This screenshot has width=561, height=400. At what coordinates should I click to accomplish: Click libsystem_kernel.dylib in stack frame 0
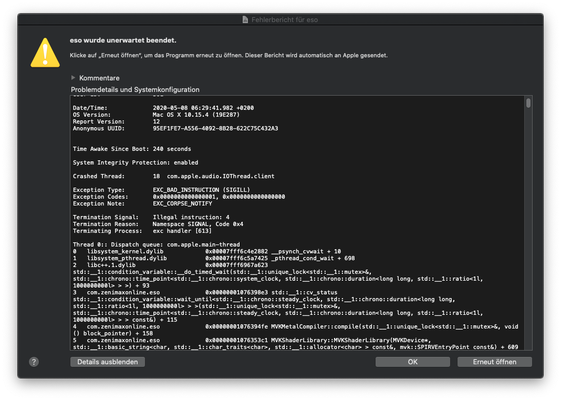point(125,251)
